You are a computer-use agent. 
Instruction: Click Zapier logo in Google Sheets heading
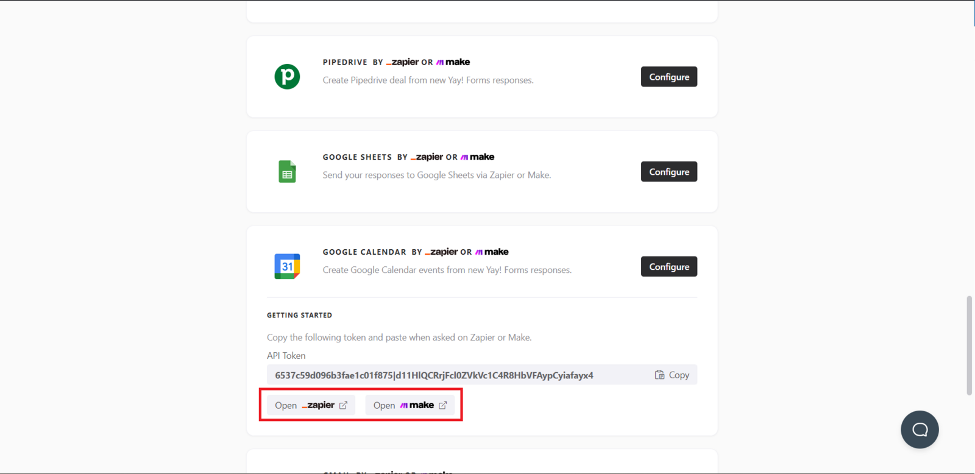[427, 157]
